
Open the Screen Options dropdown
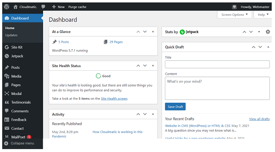click(235, 15)
